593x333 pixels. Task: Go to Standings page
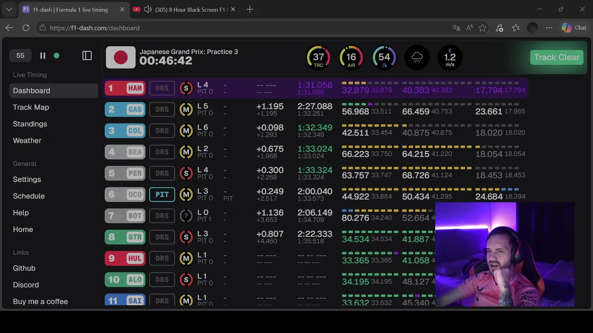[30, 124]
